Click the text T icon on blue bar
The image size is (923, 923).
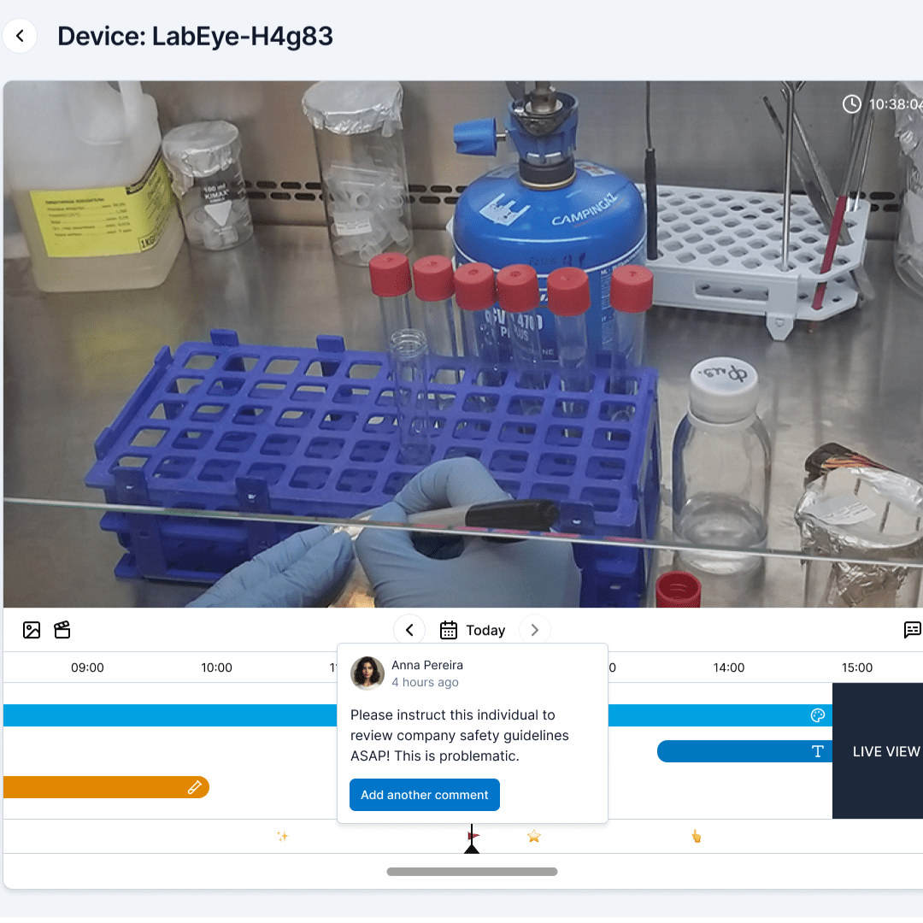(818, 751)
